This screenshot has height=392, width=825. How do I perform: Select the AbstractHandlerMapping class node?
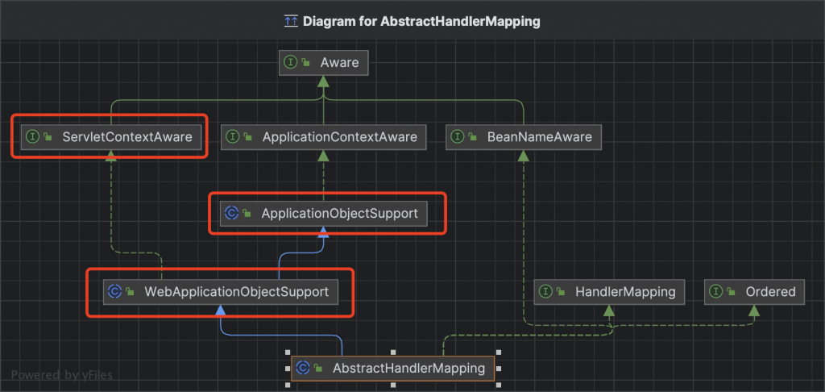click(392, 369)
